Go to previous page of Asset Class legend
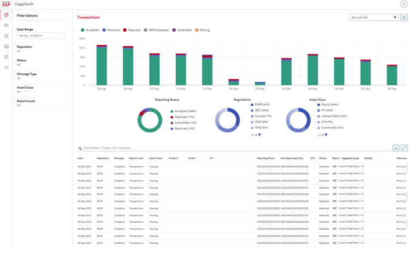The image size is (409, 259). 319,135
